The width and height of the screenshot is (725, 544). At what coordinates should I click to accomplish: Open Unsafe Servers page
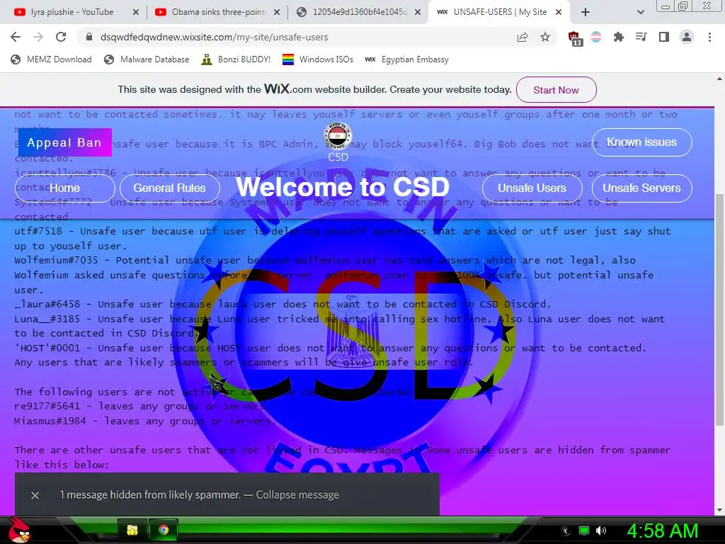(641, 188)
